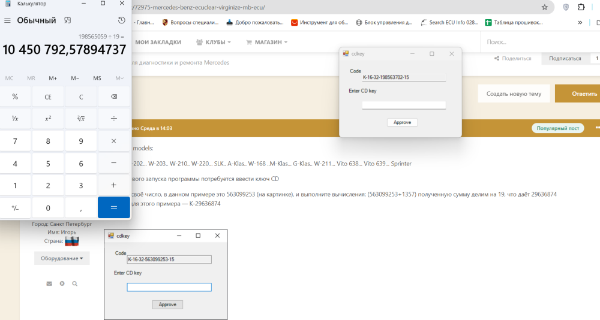
Task: Open the calculator history icon
Action: [x=121, y=20]
